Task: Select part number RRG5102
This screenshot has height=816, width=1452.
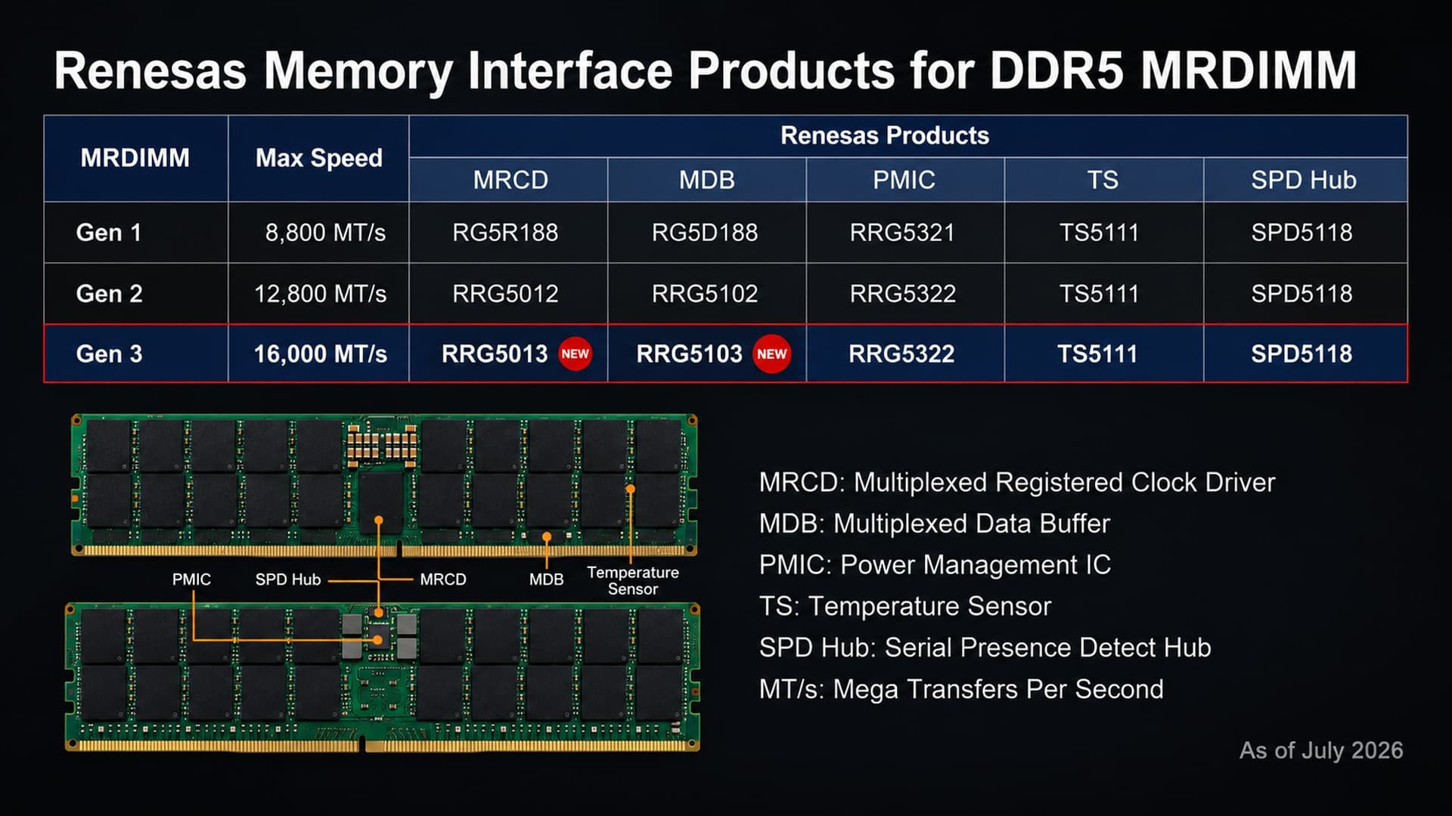Action: 705,294
